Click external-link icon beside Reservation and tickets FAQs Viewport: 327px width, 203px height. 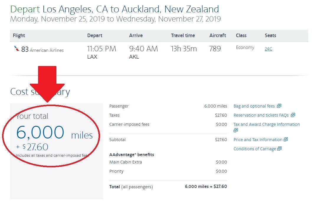tap(293, 115)
